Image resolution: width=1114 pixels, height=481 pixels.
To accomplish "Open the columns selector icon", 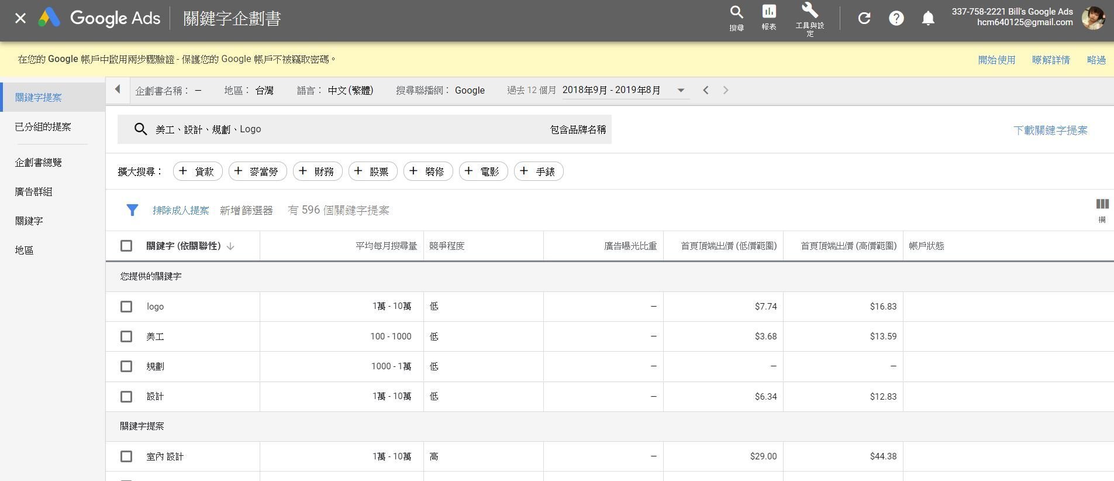I will coord(1102,204).
